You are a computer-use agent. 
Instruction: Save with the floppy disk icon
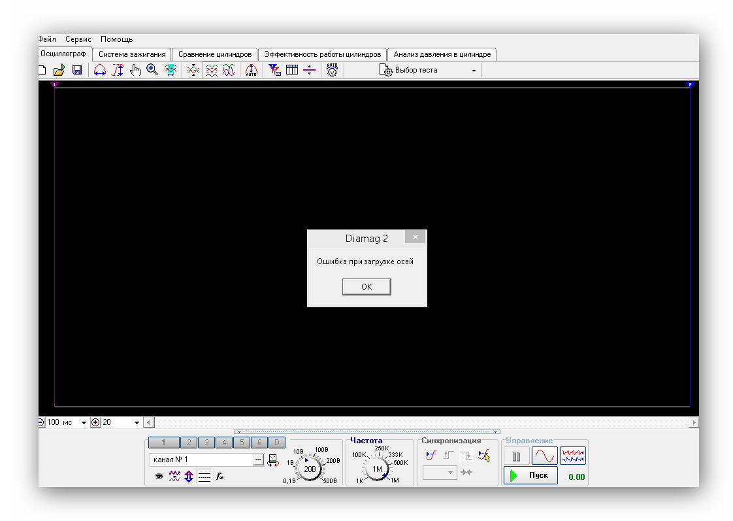[77, 70]
